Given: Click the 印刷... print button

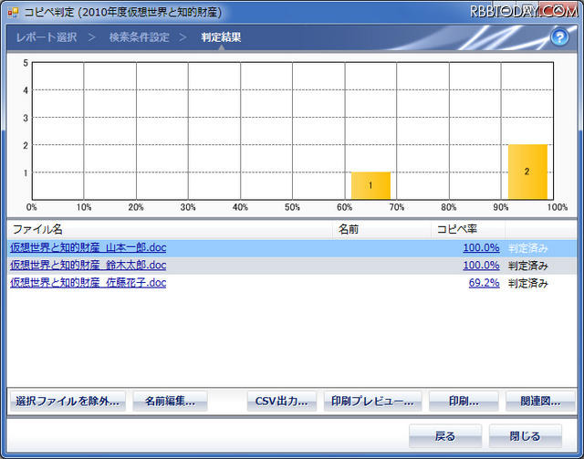Looking at the screenshot, I should click(464, 402).
